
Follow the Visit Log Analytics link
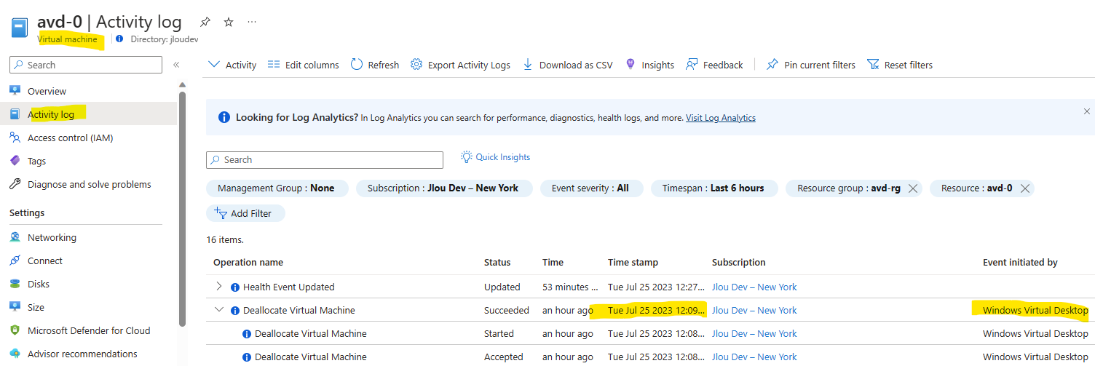[x=721, y=118]
